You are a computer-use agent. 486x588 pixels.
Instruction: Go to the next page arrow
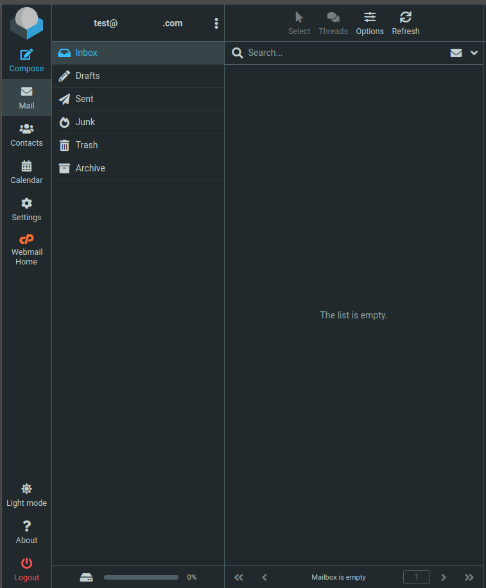coord(443,577)
